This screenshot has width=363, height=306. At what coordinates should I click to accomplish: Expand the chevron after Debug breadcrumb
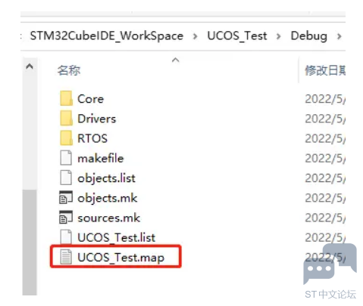coord(340,36)
